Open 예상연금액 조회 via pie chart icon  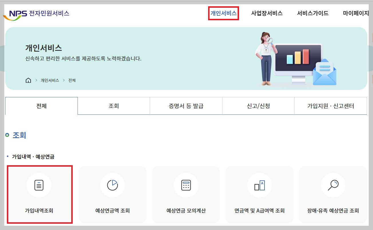(x=113, y=185)
